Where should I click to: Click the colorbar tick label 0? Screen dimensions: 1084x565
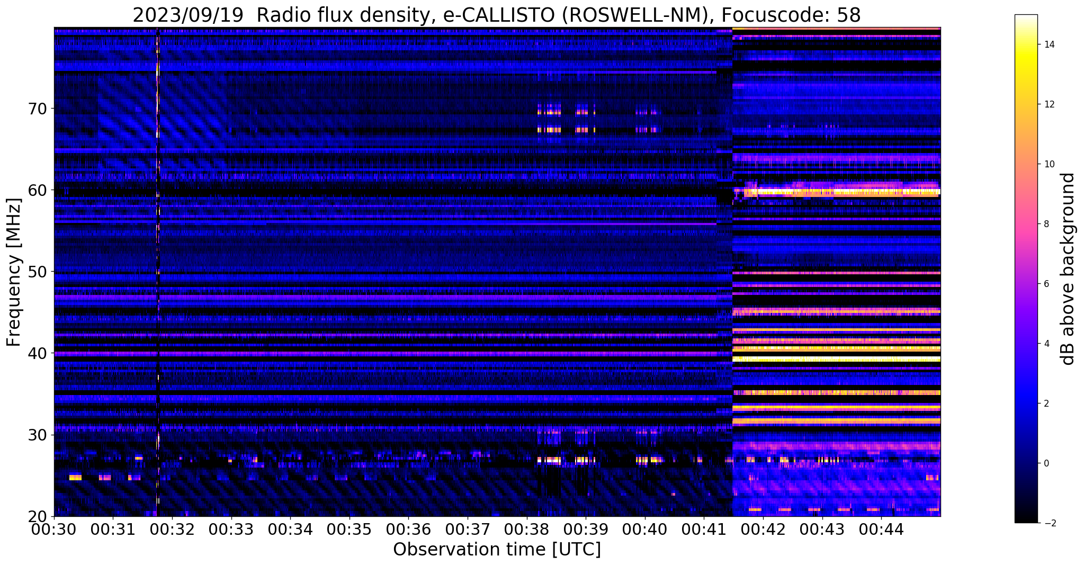coord(1046,463)
